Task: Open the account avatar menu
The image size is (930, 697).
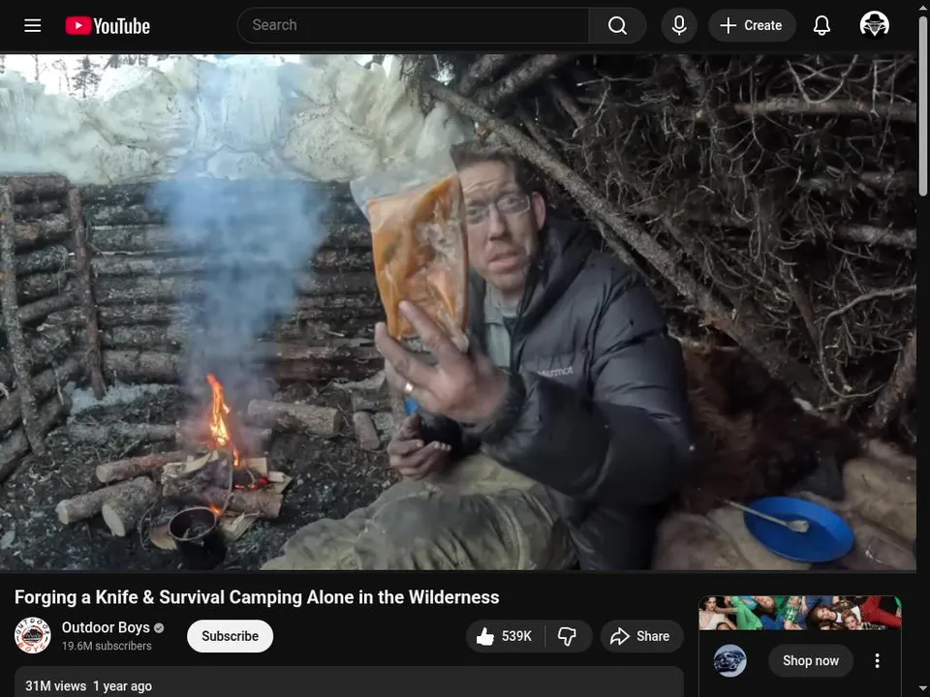Action: [874, 25]
